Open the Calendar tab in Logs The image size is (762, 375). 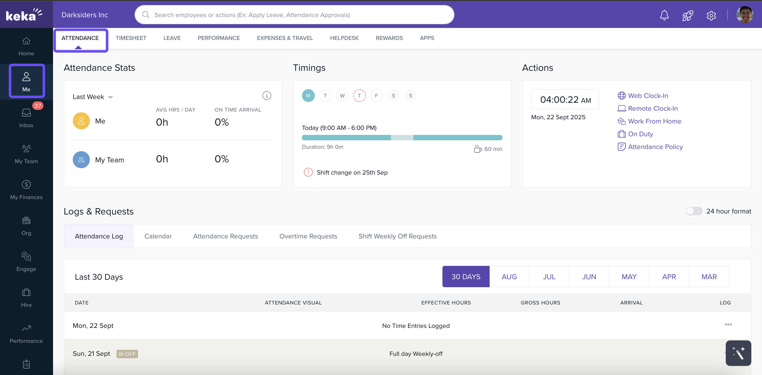click(x=158, y=236)
